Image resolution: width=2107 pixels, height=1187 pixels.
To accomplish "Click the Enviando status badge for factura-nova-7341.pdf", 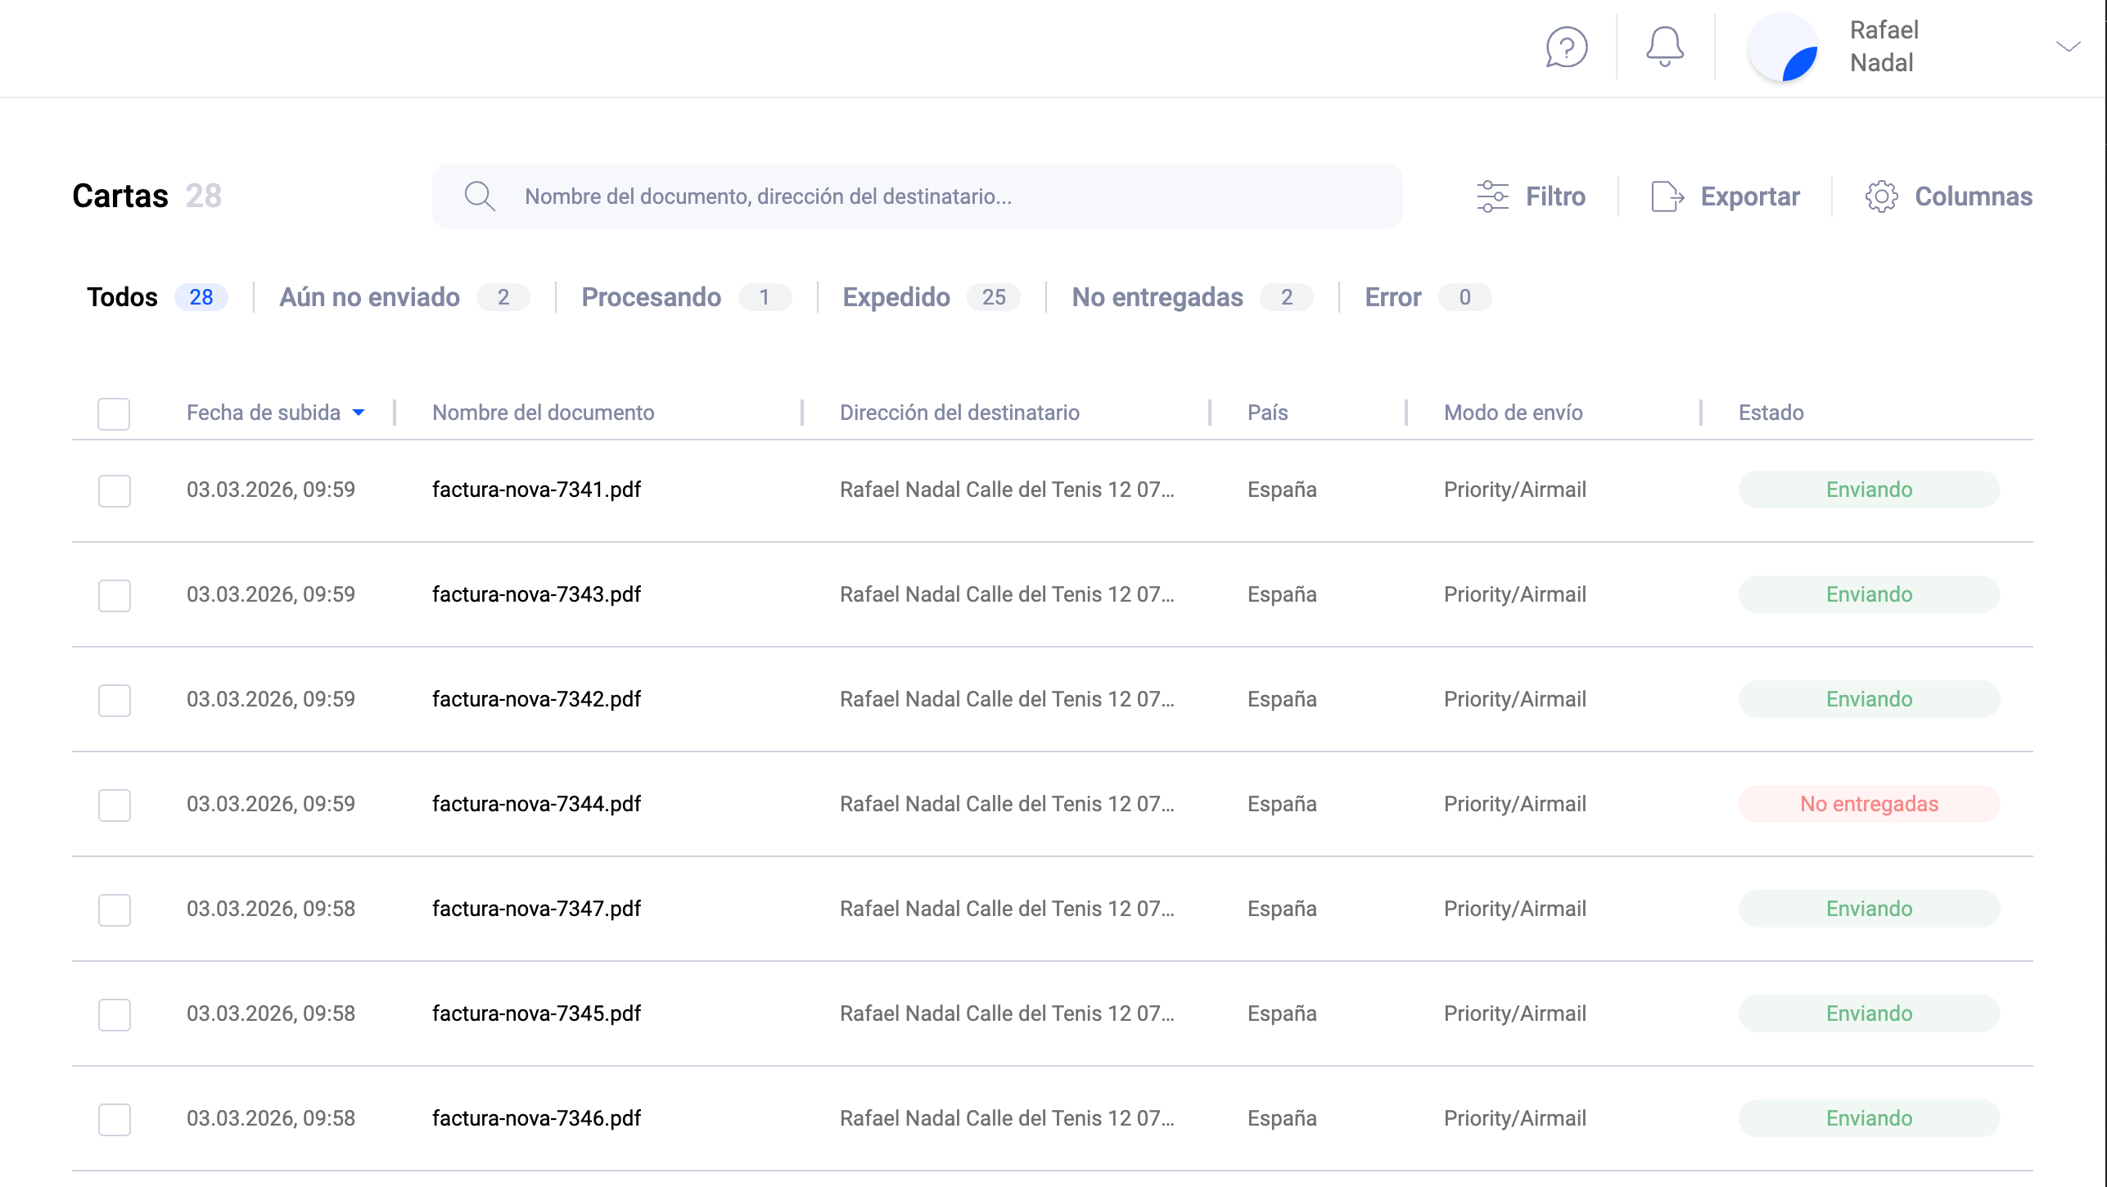I will [x=1869, y=489].
